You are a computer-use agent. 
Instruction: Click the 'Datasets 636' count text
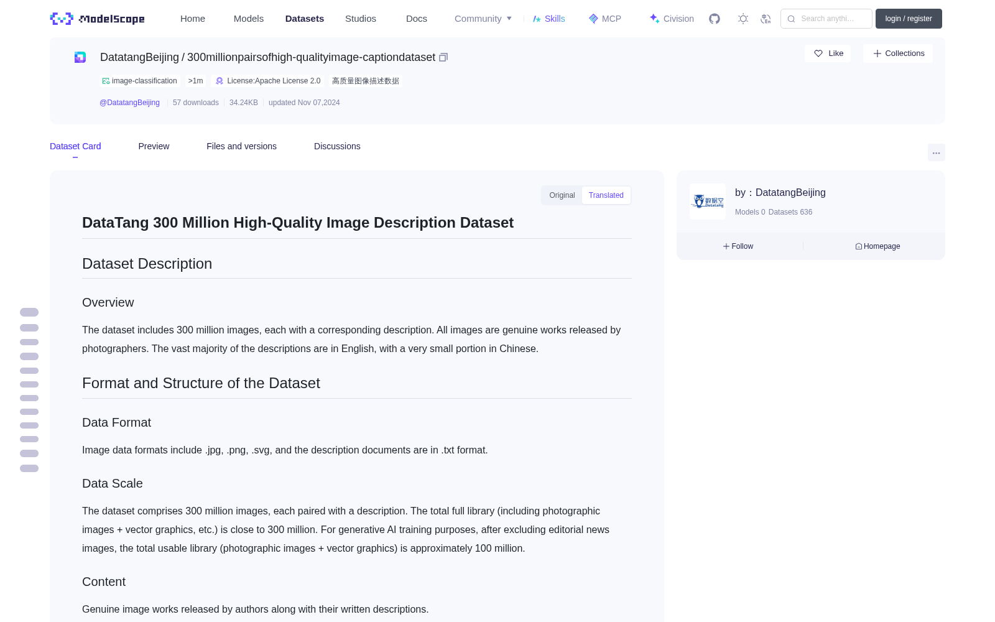(x=790, y=212)
